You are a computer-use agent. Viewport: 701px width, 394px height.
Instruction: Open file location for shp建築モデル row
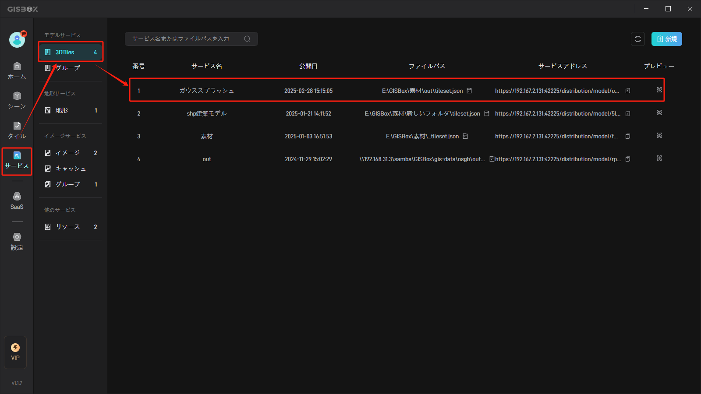[486, 113]
